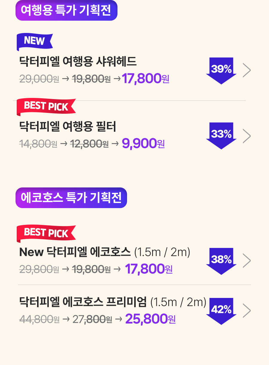This screenshot has width=269, height=365.
Task: Open chevron next to 여행용 필터
Action: [247, 136]
